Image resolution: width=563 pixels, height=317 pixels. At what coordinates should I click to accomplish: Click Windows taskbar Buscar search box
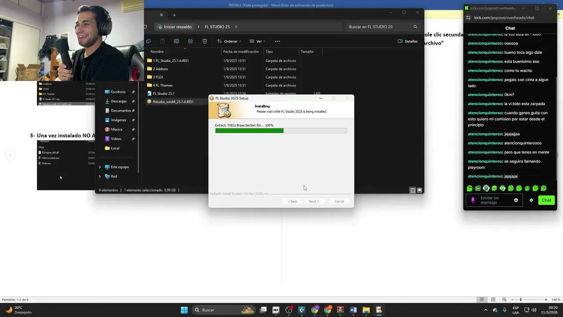click(x=223, y=310)
